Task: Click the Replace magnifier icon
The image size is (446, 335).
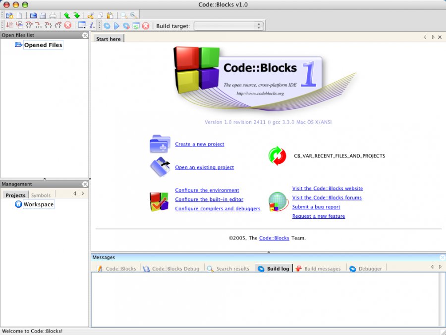Action: 134,15
